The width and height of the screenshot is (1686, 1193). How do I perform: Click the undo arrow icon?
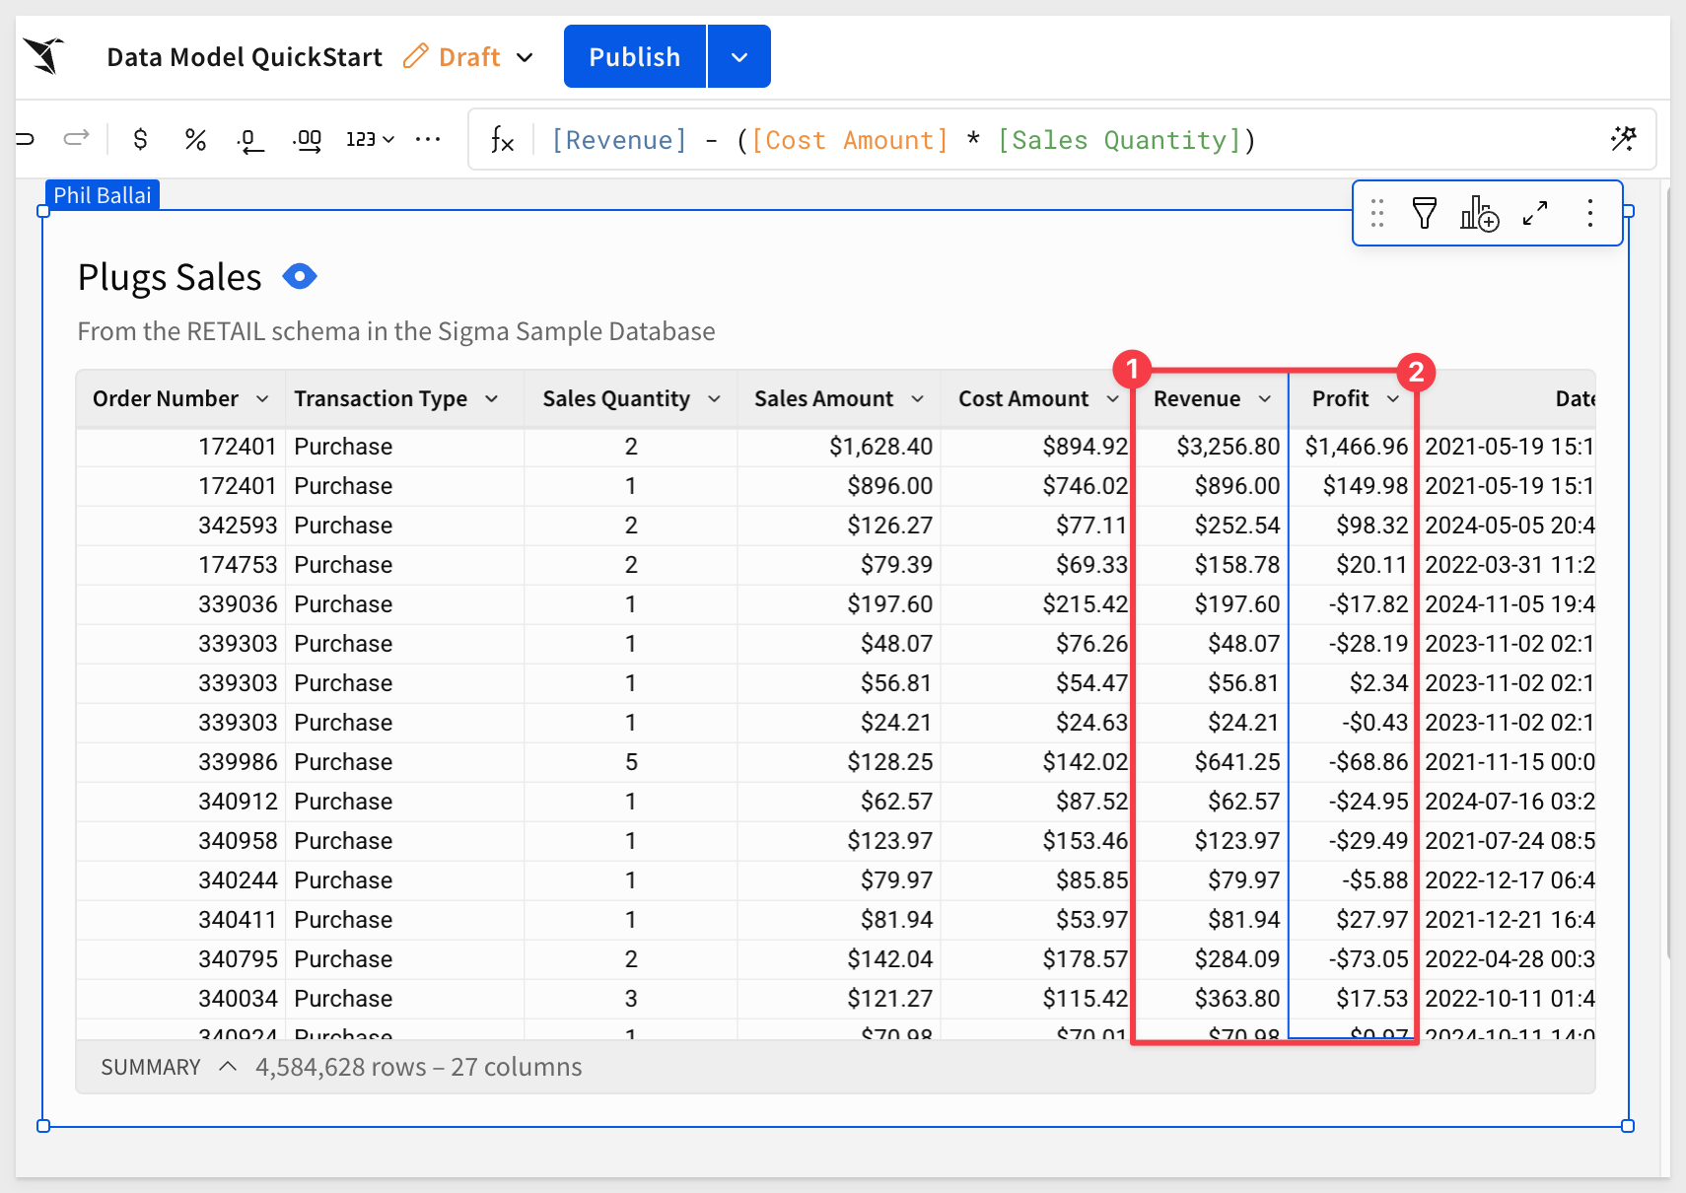point(25,139)
